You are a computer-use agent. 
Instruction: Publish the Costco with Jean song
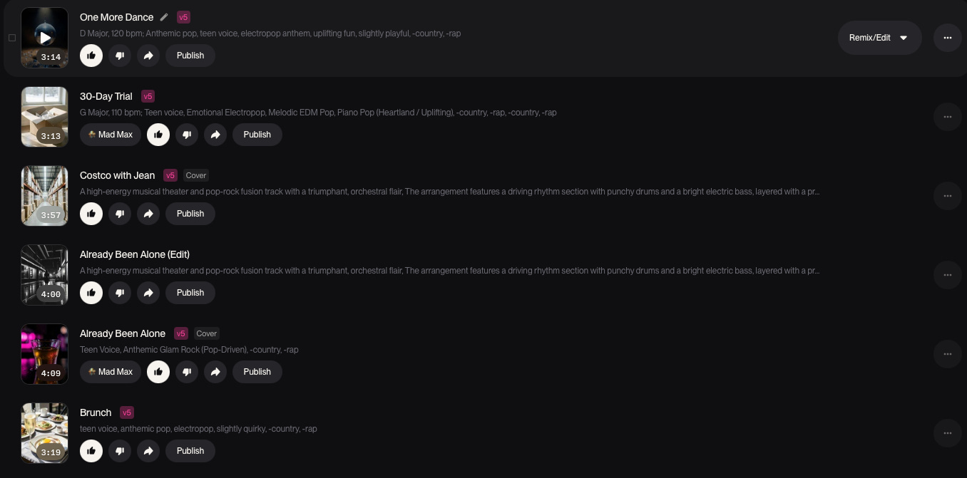coord(190,214)
